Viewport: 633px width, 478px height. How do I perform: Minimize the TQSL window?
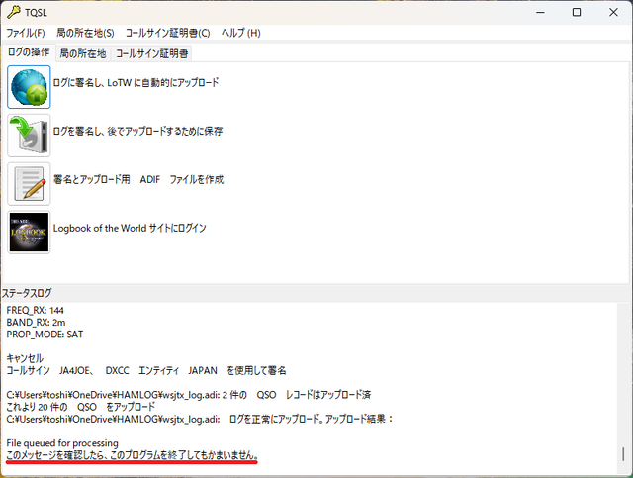pyautogui.click(x=540, y=12)
